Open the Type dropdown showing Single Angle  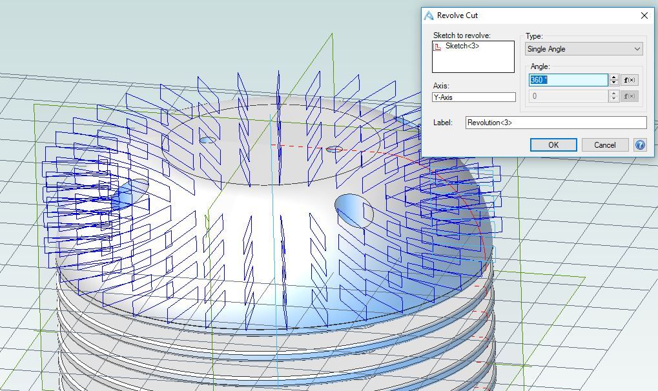click(x=584, y=48)
